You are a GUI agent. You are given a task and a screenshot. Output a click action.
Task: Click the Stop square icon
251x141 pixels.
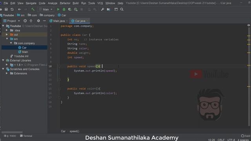coord(82,9)
